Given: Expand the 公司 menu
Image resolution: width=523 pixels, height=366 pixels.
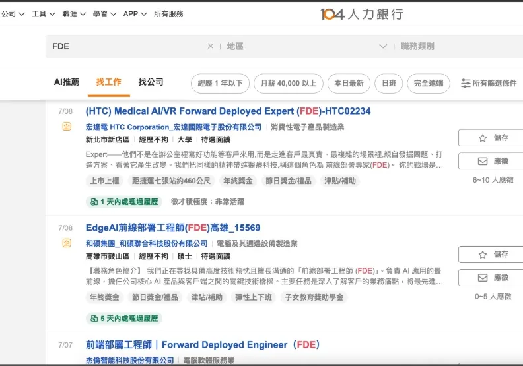Looking at the screenshot, I should (13, 14).
